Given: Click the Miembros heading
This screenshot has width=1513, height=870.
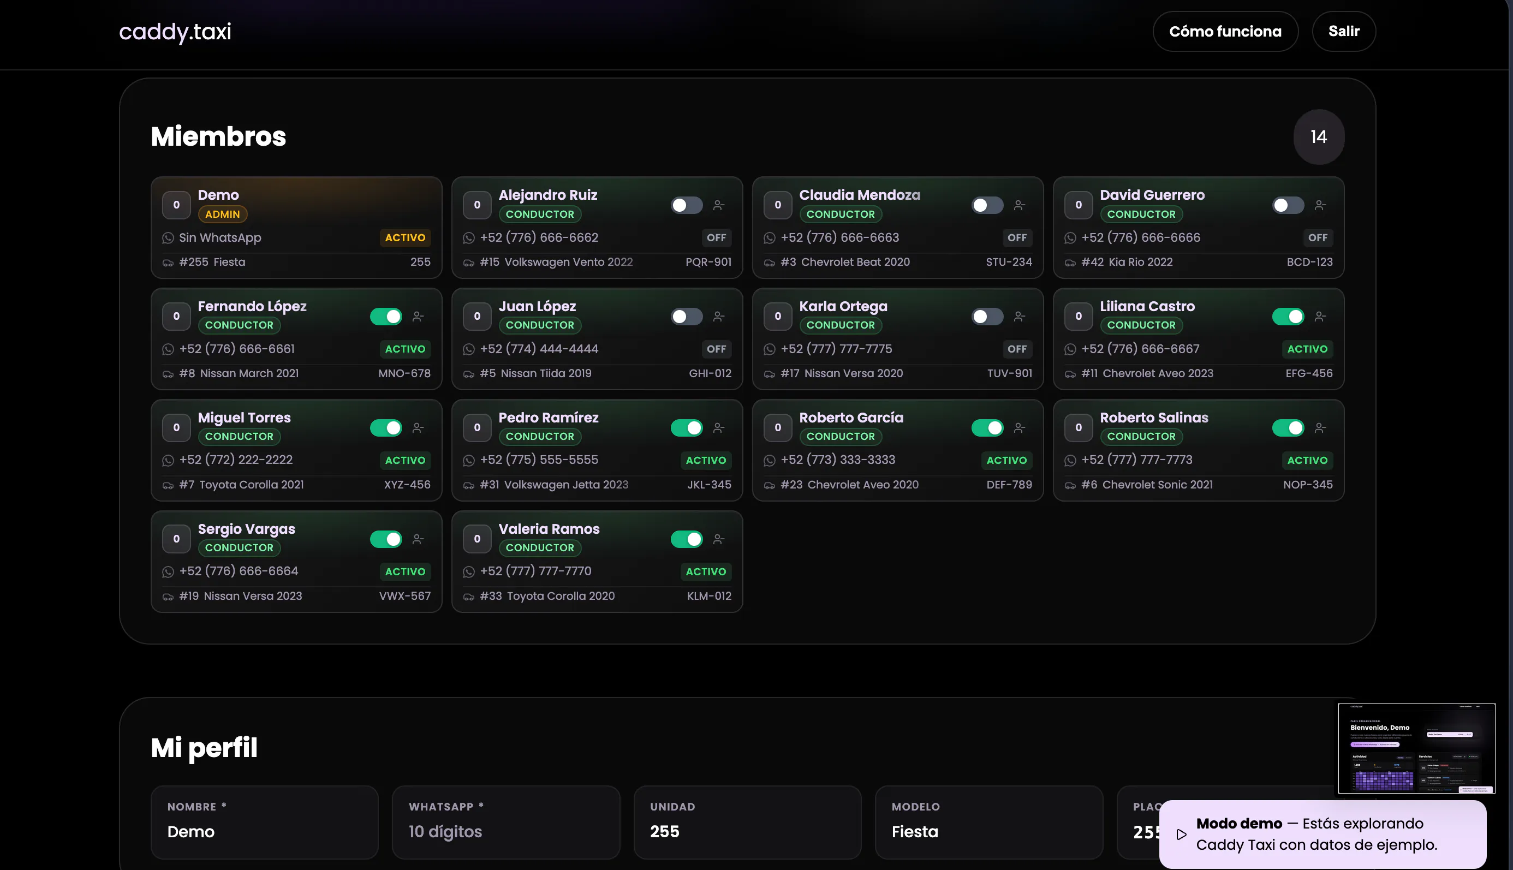Looking at the screenshot, I should click(x=218, y=137).
